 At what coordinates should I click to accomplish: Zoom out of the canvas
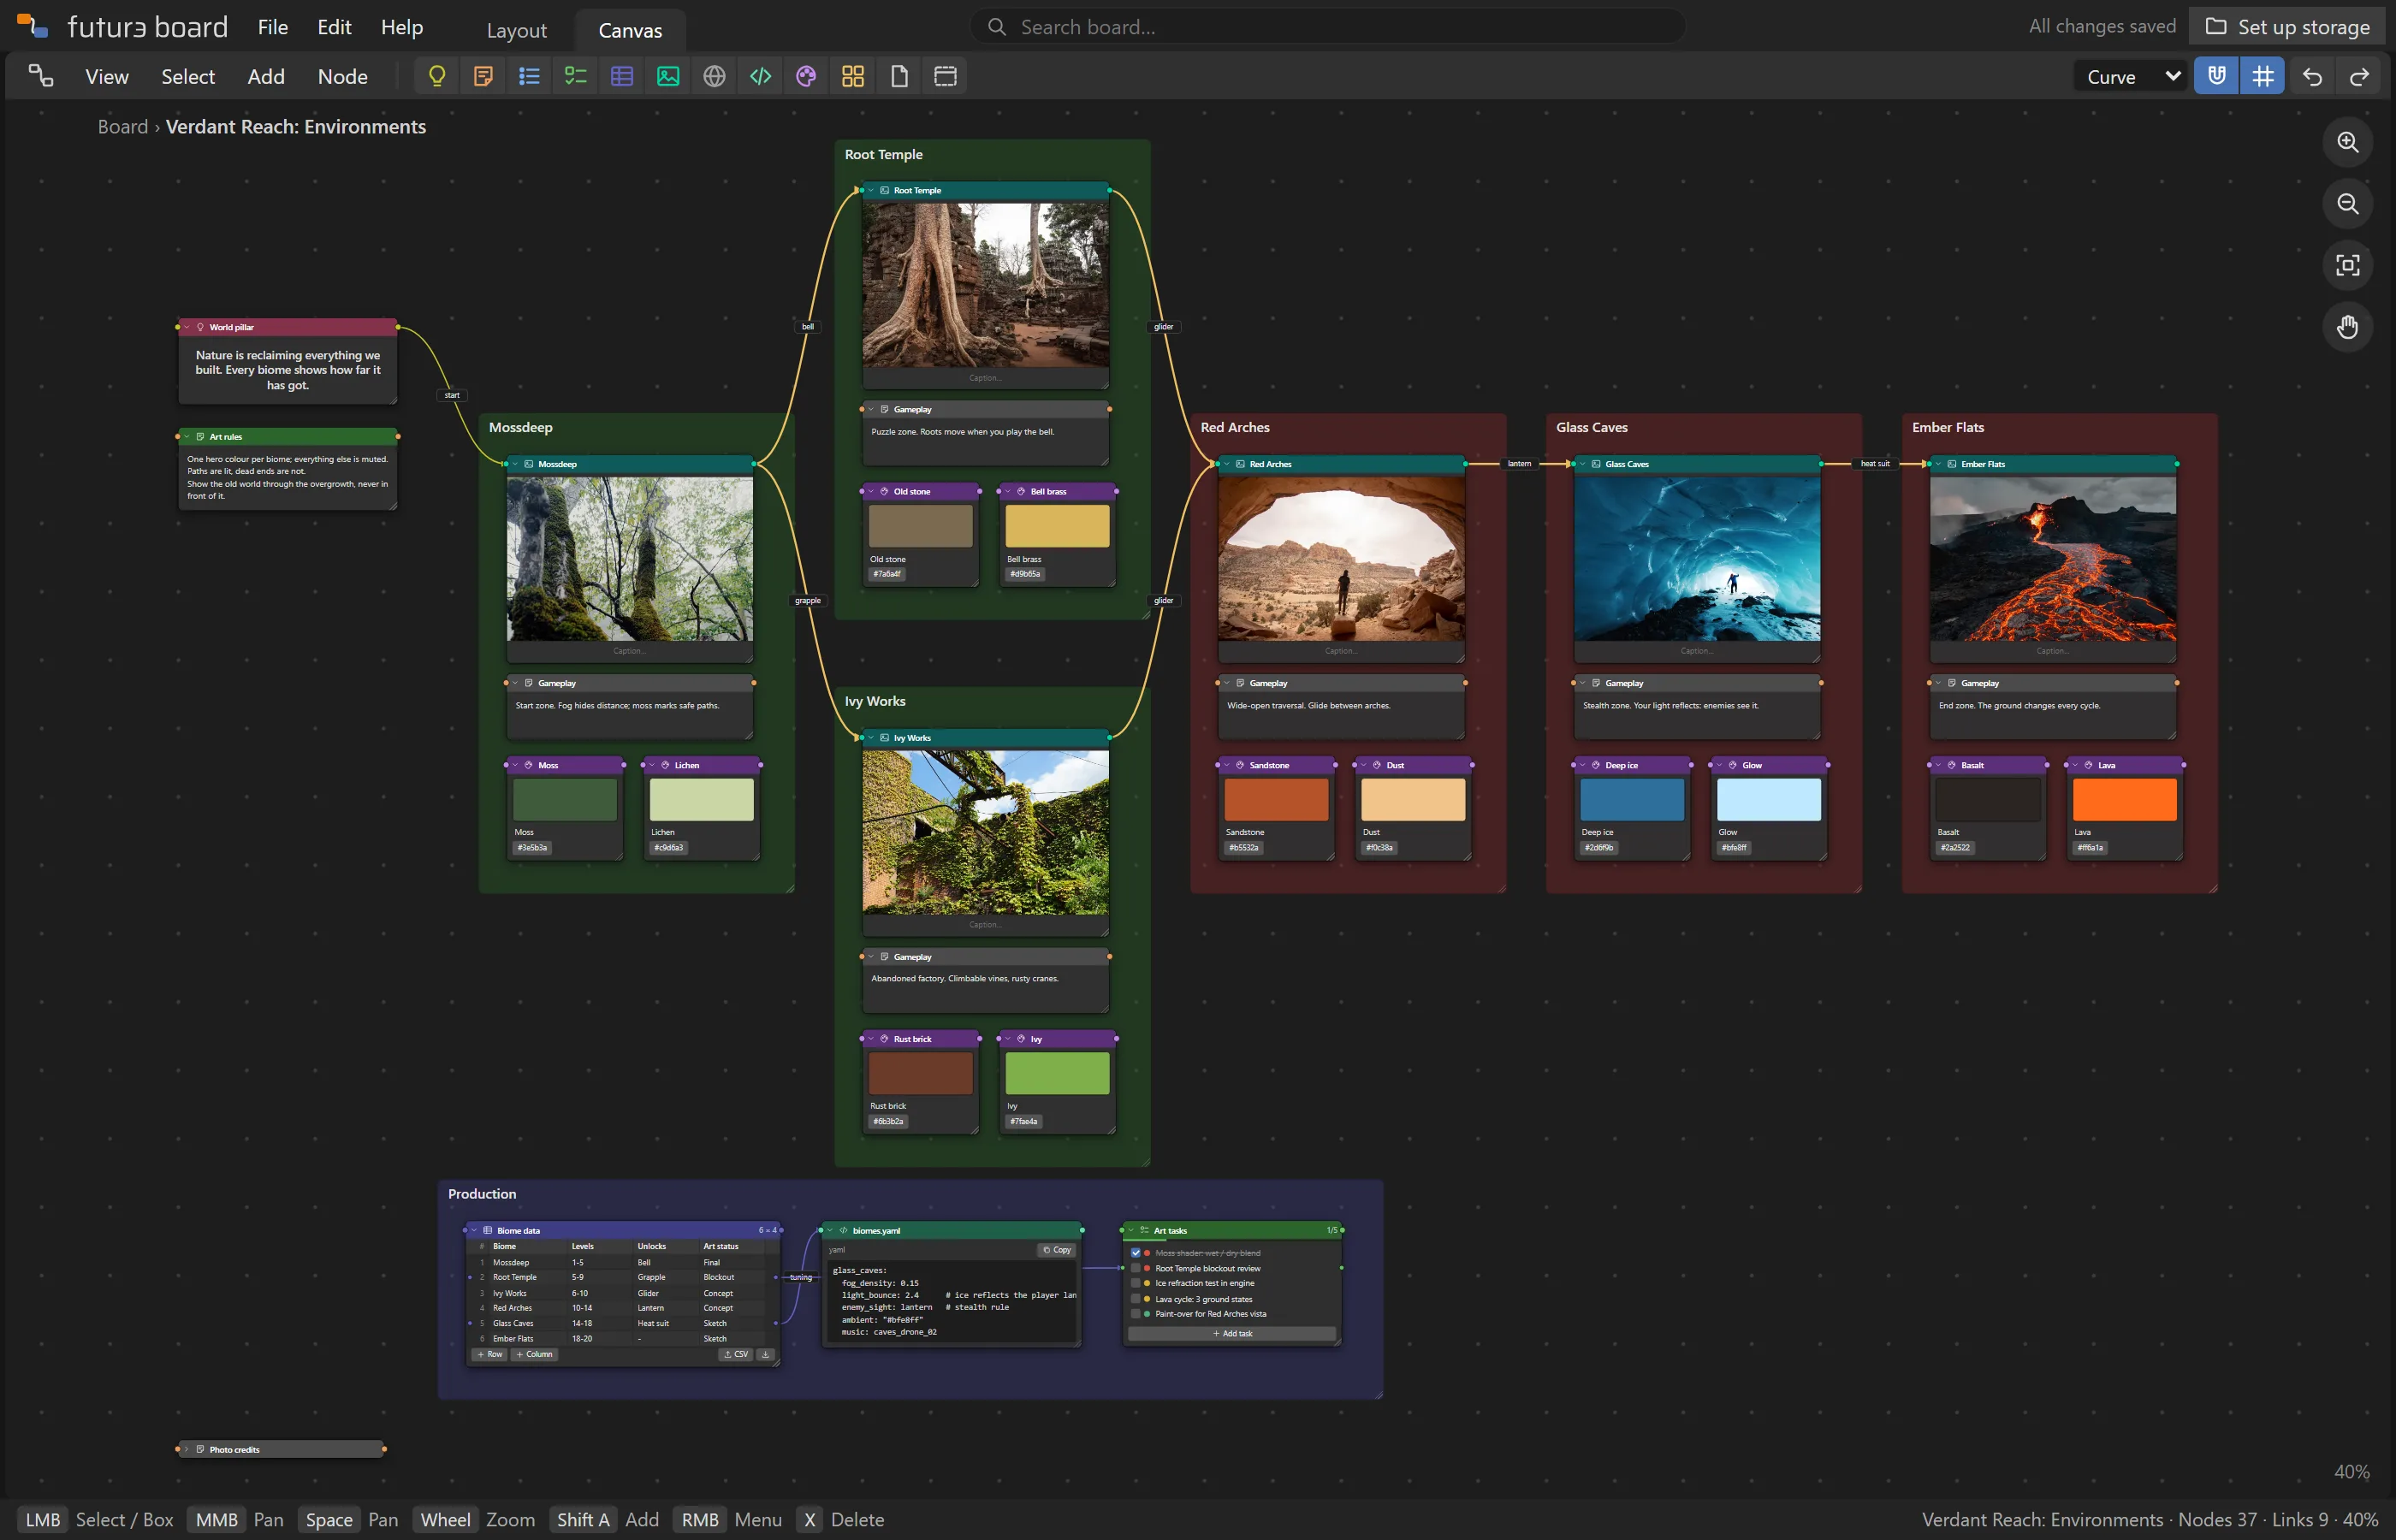[x=2347, y=204]
